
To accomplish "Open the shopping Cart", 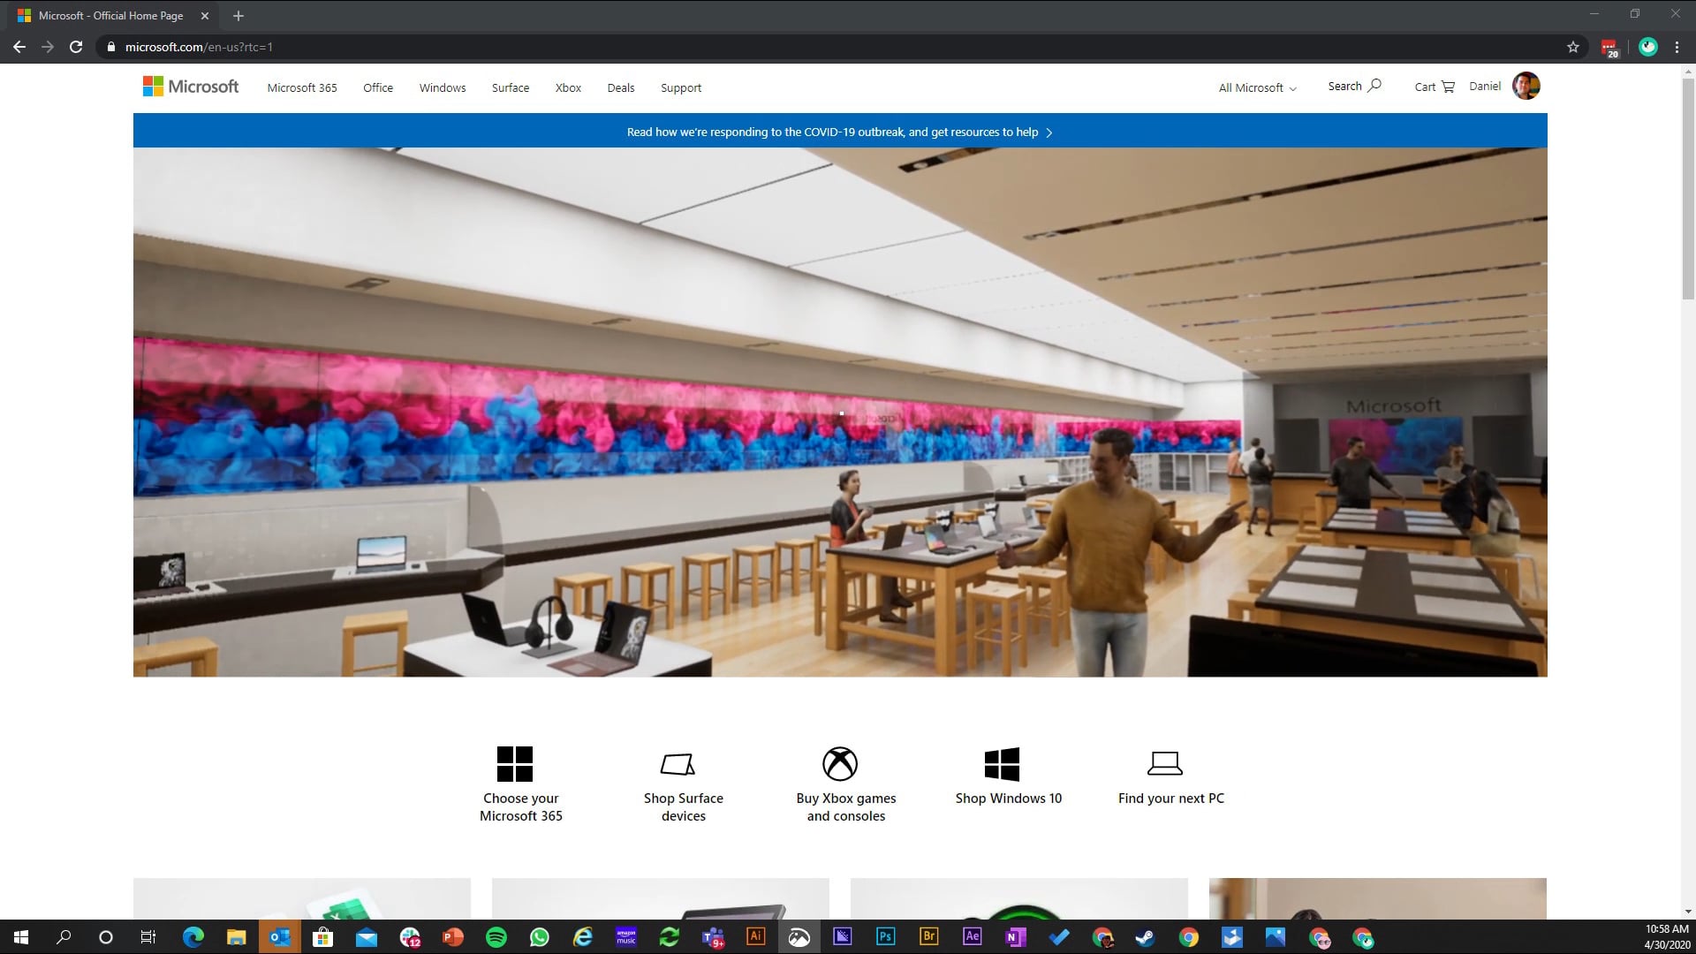I will [x=1434, y=87].
